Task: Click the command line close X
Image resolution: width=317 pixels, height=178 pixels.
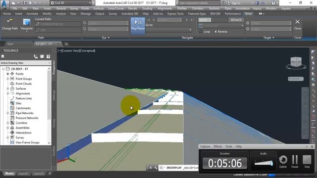Action: tap(151, 168)
